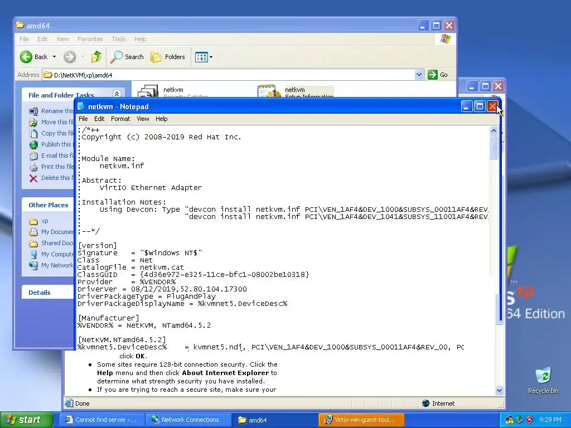Image resolution: width=571 pixels, height=428 pixels.
Task: Click the Safely Remove Hardware tray icon
Action: click(520, 420)
